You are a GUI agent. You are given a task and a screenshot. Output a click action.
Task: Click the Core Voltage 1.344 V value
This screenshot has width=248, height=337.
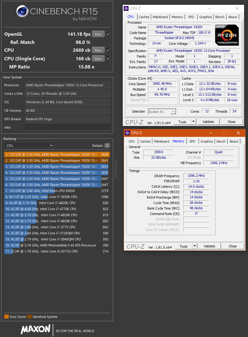[x=200, y=43]
